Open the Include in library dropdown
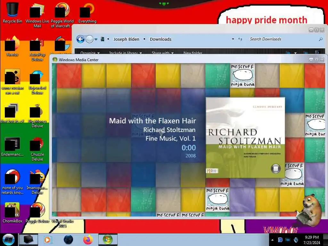 [x=126, y=53]
